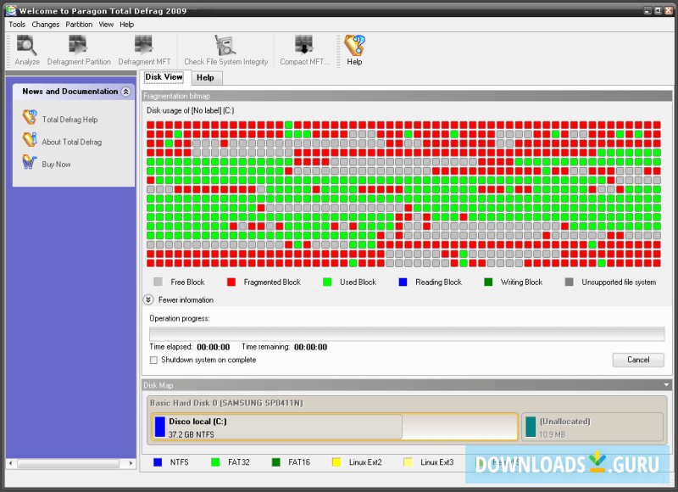This screenshot has width=678, height=492.
Task: Click the Unsupported file system swatch
Action: [569, 282]
